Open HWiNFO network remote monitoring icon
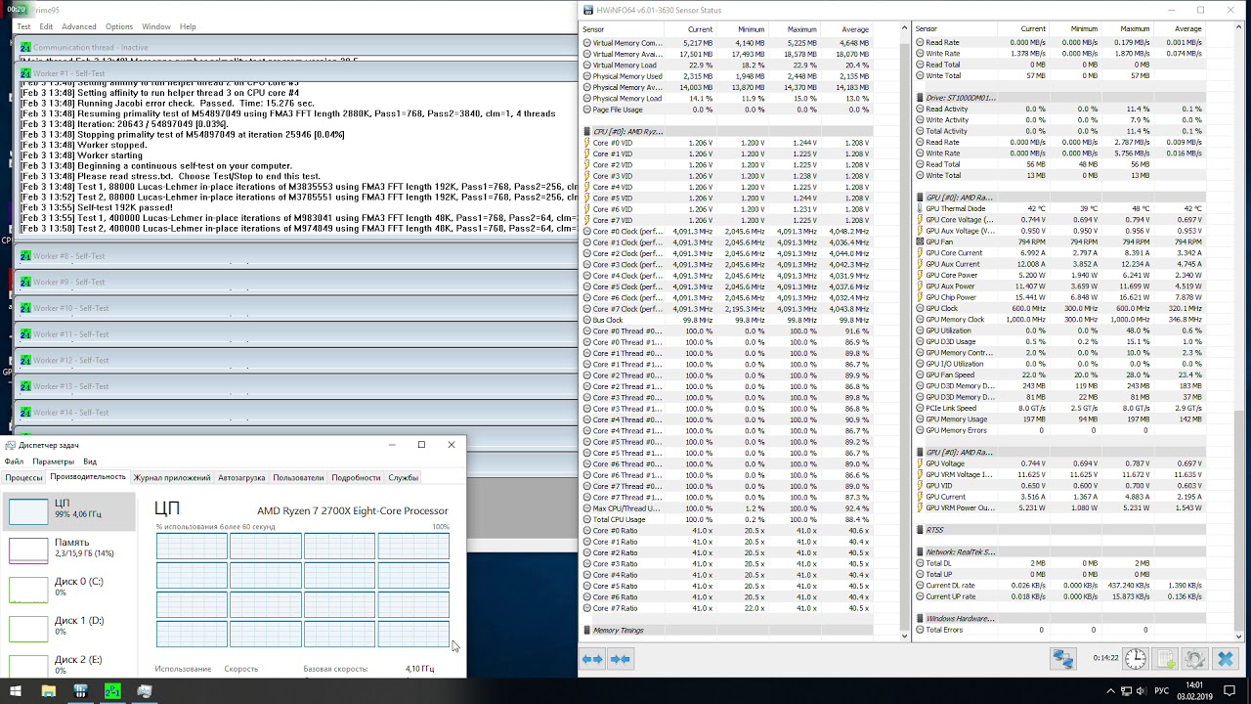The height and width of the screenshot is (704, 1251). click(x=1062, y=659)
